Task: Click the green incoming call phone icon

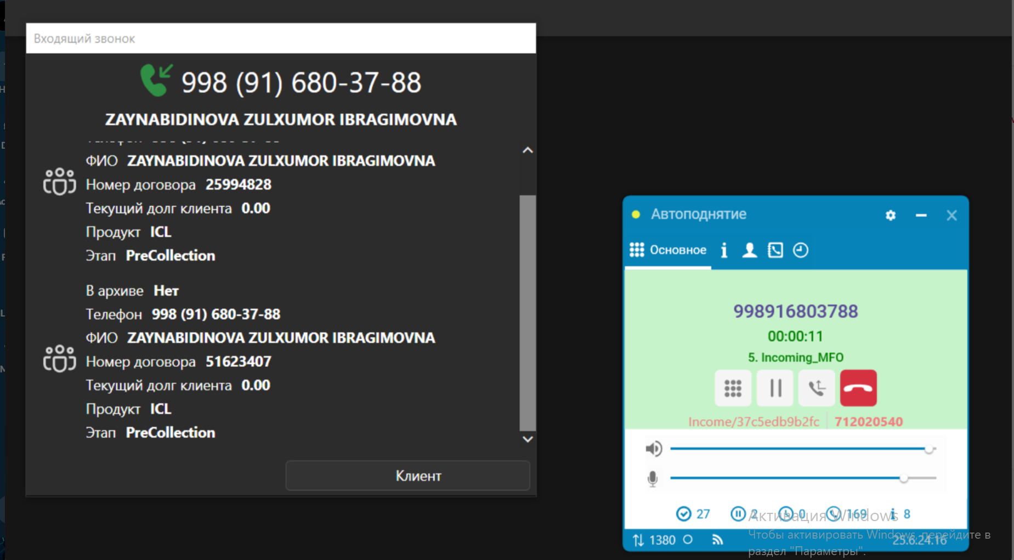Action: pyautogui.click(x=156, y=80)
